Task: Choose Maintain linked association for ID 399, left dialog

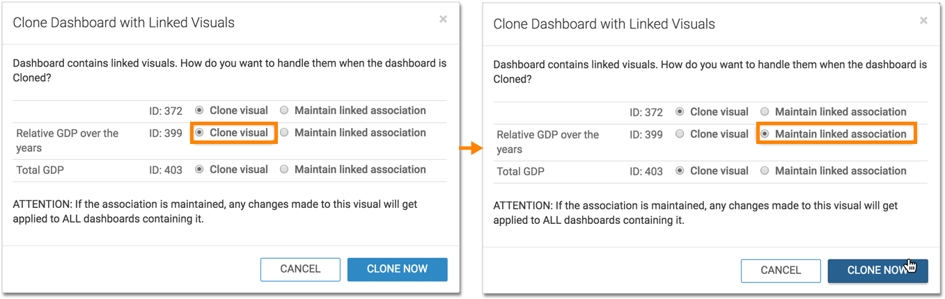Action: [x=284, y=133]
